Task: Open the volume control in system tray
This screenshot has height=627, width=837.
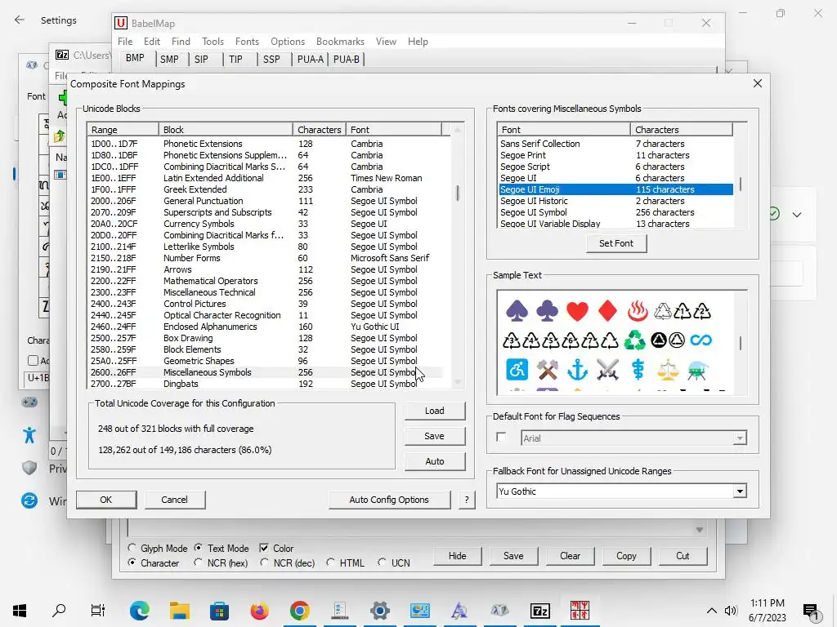Action: 731,611
